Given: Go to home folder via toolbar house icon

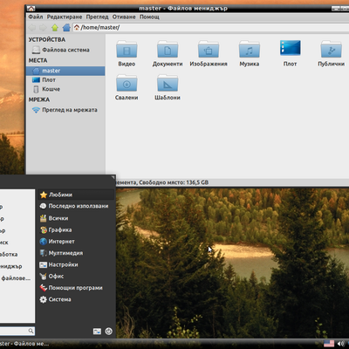Looking at the screenshot, I should point(66,28).
